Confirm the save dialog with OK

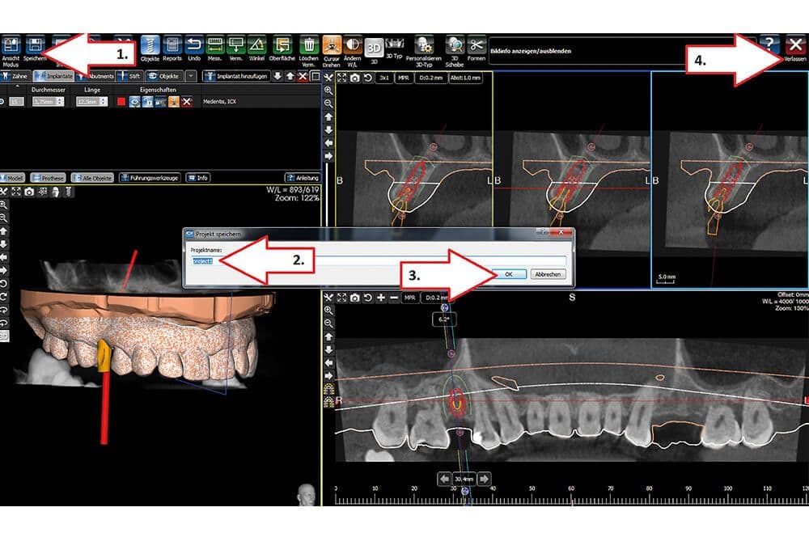[508, 274]
